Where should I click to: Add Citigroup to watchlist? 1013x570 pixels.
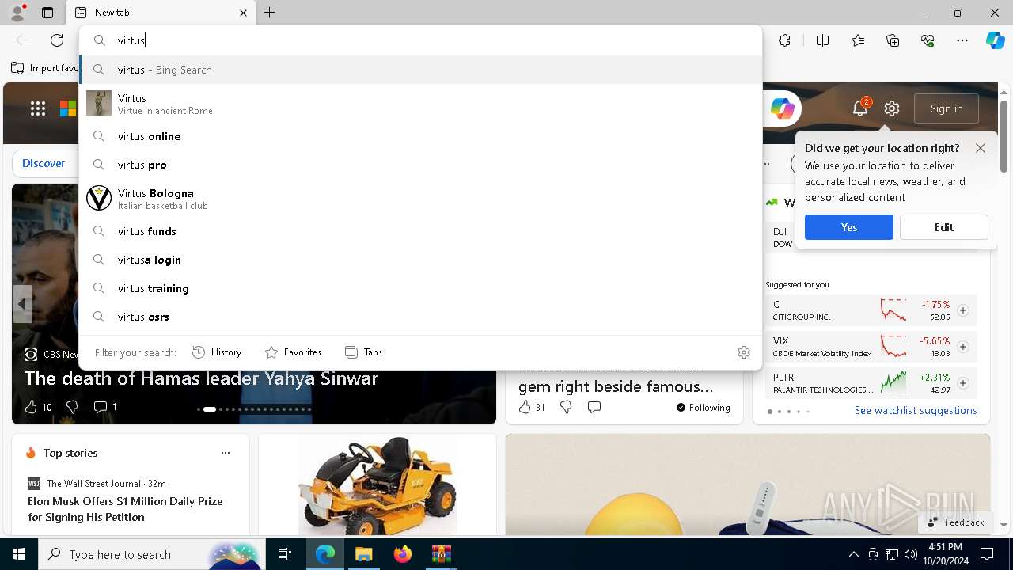pyautogui.click(x=963, y=310)
